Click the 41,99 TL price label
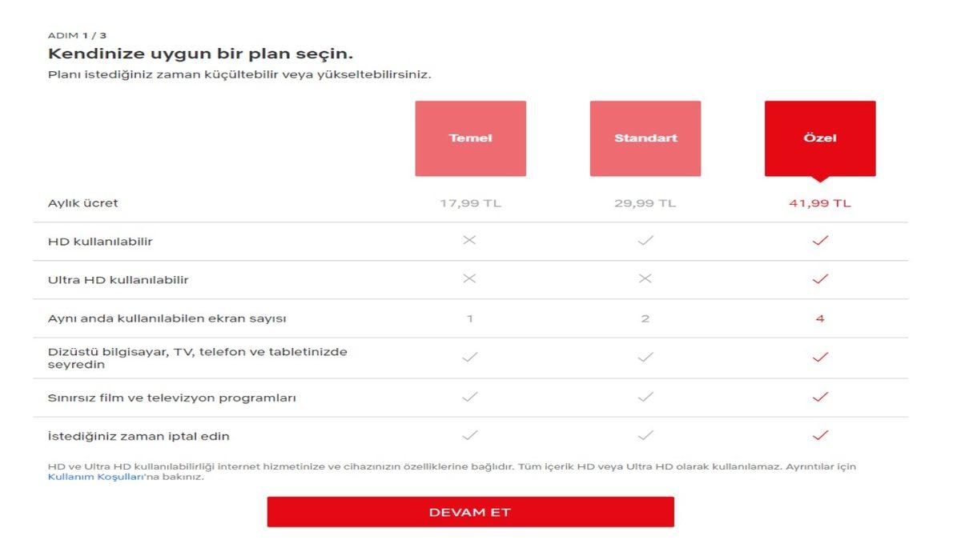The image size is (961, 540). pyautogui.click(x=820, y=202)
